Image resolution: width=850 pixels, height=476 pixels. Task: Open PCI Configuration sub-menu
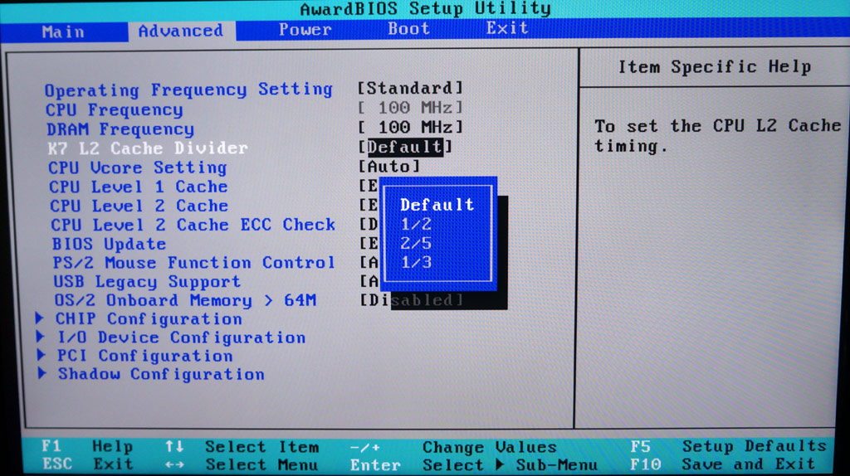pos(145,356)
